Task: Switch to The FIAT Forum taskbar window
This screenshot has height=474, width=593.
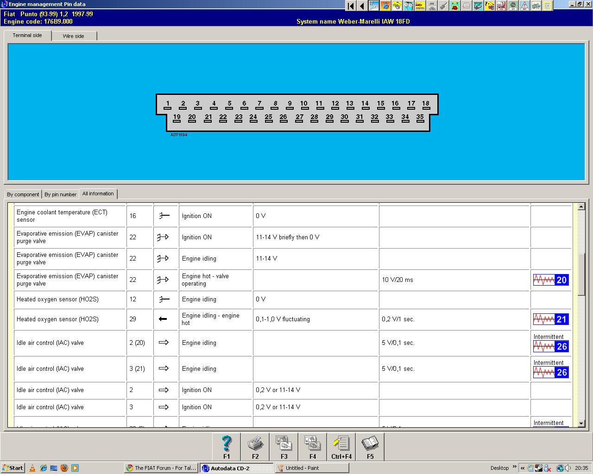Action: (x=161, y=468)
